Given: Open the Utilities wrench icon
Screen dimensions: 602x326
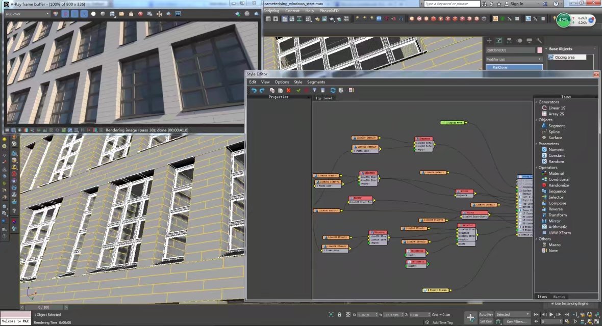Looking at the screenshot, I should pos(539,40).
